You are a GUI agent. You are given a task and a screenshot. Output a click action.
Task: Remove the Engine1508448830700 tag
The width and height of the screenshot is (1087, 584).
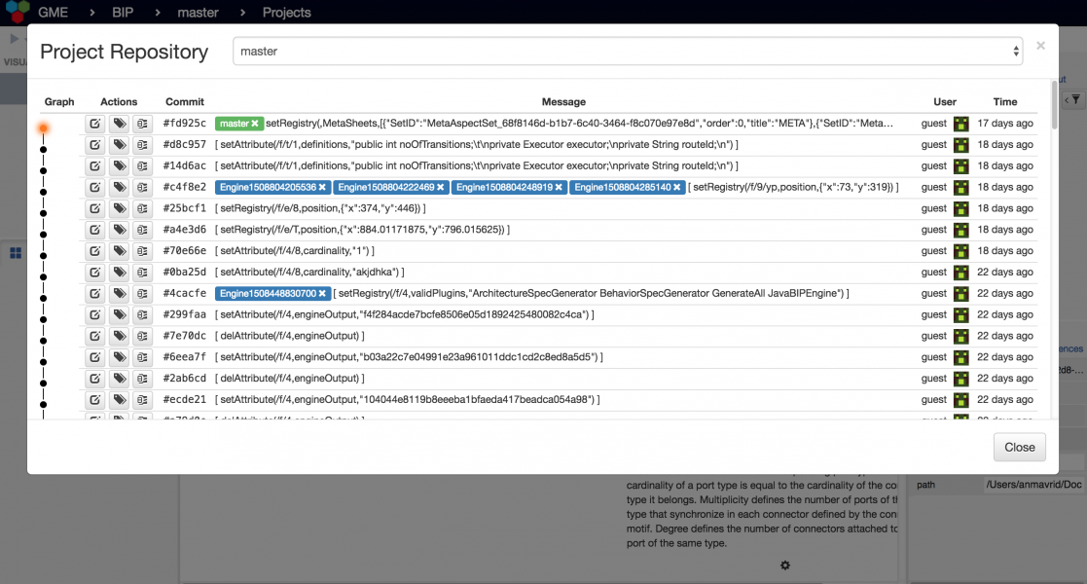(x=322, y=293)
